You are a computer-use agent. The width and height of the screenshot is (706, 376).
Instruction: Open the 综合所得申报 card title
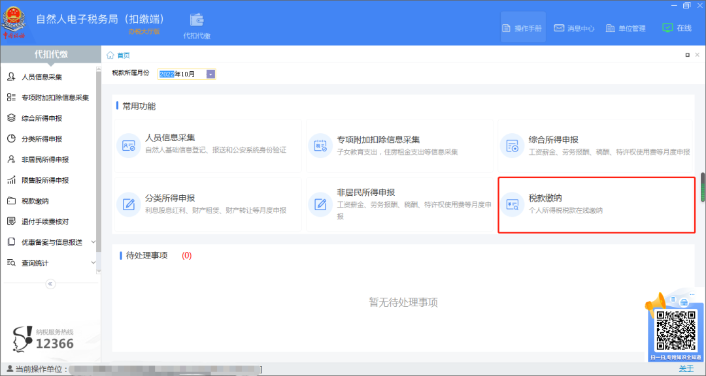[554, 140]
